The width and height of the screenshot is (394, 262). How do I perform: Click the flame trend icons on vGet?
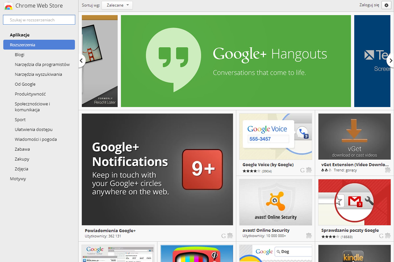(x=326, y=170)
